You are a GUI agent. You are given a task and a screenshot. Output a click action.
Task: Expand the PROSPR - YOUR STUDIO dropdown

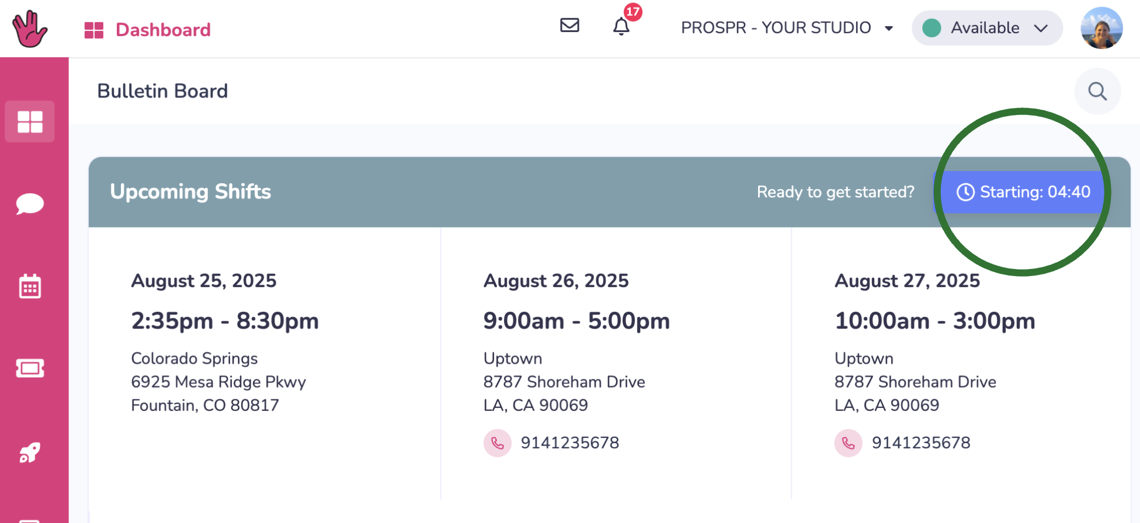[787, 27]
